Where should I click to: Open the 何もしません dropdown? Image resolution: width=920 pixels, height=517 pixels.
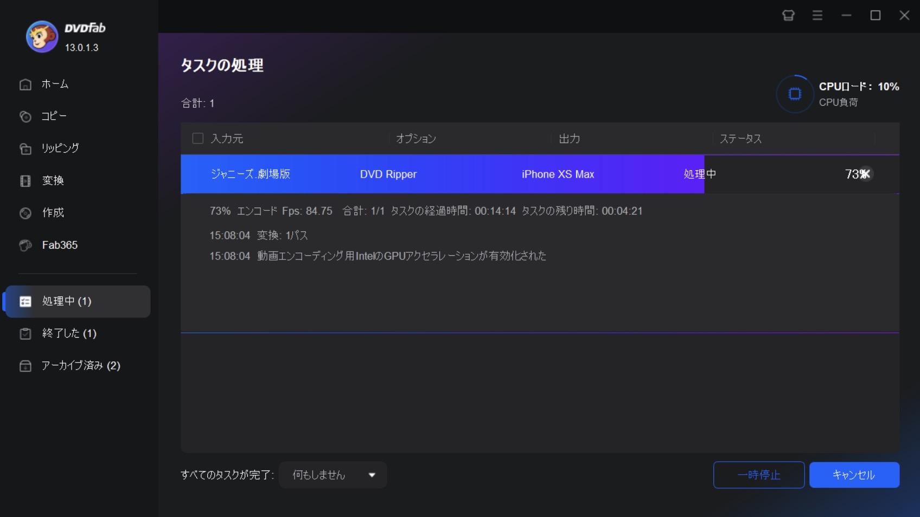point(333,475)
